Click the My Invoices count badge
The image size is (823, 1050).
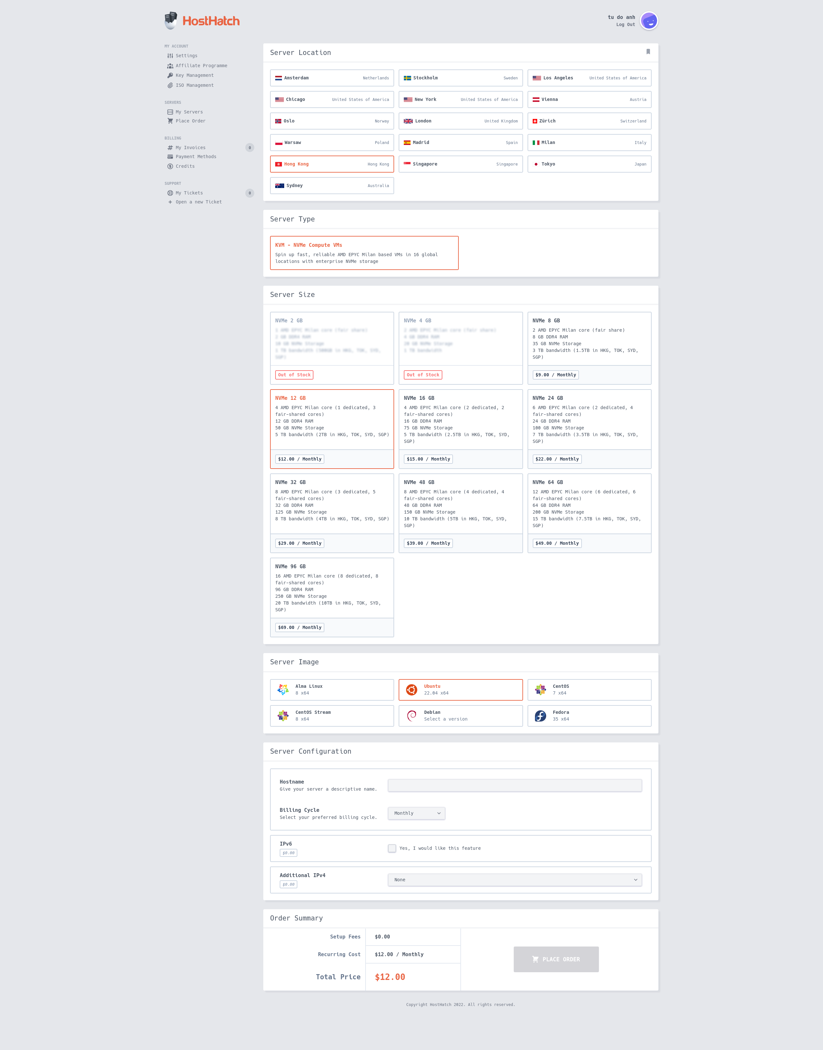point(249,148)
